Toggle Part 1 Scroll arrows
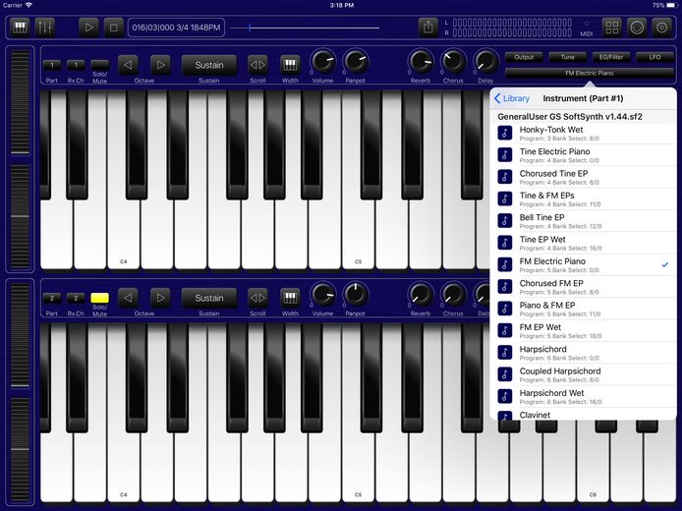Screen dimensions: 682x511 point(257,65)
